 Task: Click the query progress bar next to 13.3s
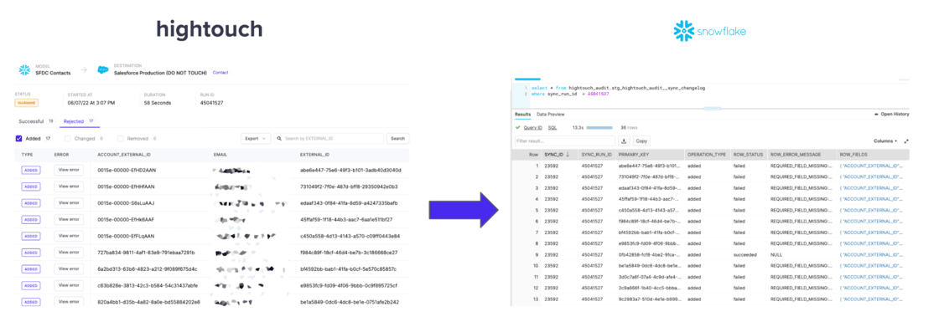(x=599, y=127)
